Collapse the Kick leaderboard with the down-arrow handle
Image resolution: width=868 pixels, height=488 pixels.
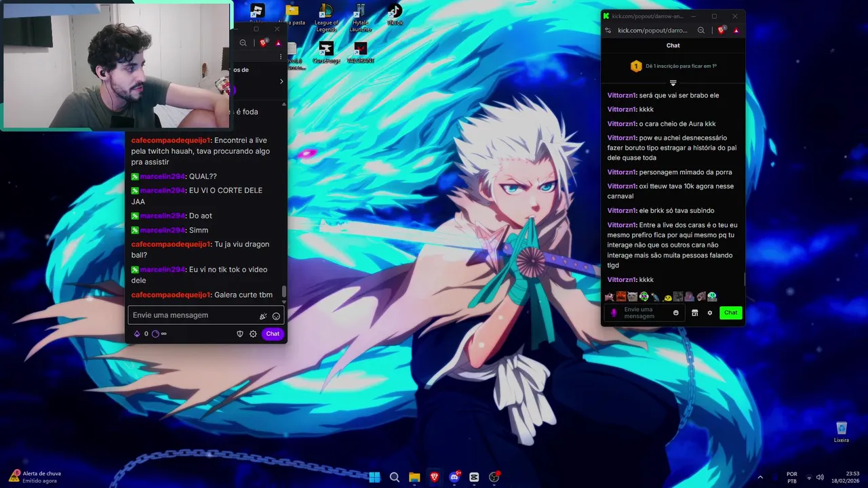pyautogui.click(x=673, y=83)
